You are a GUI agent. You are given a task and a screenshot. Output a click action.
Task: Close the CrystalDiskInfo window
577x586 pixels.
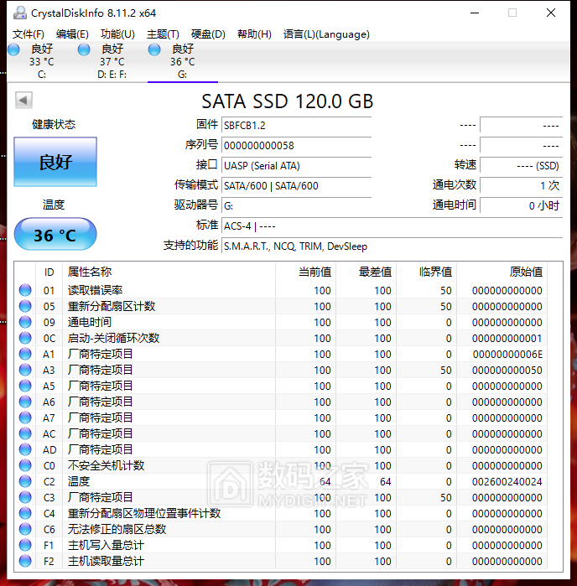(550, 13)
